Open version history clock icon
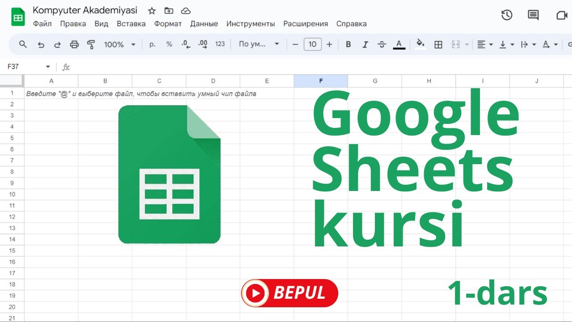Screen dimensions: 572x322 point(506,15)
